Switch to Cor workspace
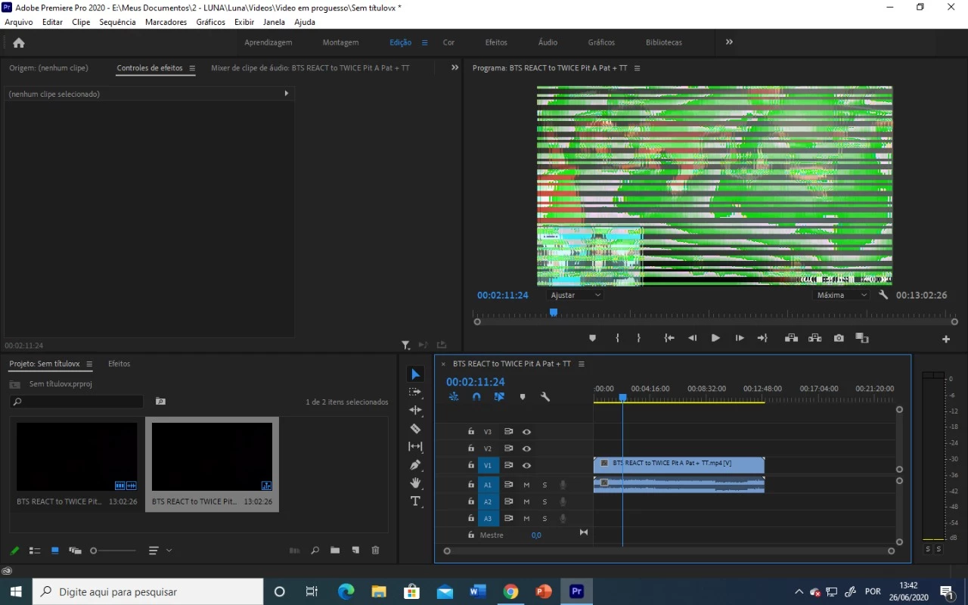 tap(448, 42)
